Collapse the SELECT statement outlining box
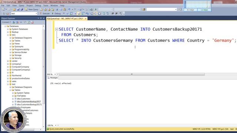The width and height of the screenshot is (237, 133). pos(57,29)
